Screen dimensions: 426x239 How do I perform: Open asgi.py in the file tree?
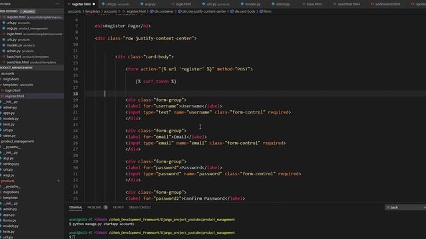tap(32, 158)
